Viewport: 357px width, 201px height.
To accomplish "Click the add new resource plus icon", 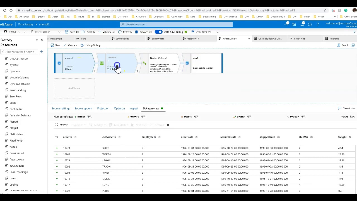I will click(x=42, y=52).
